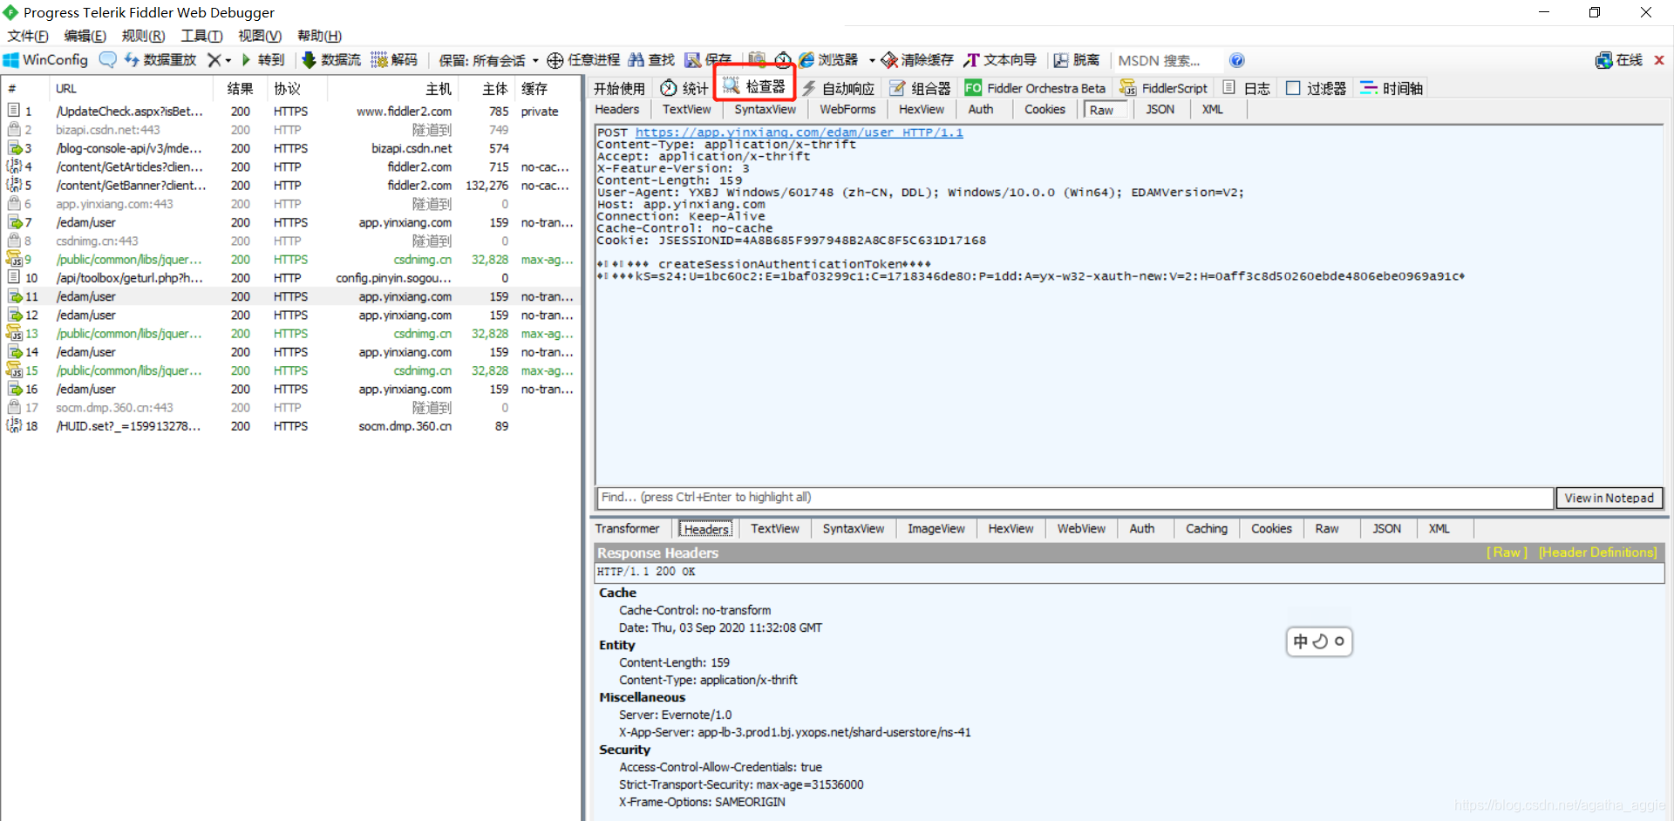Switch to the 日志 log tab
The image size is (1674, 821).
point(1247,88)
